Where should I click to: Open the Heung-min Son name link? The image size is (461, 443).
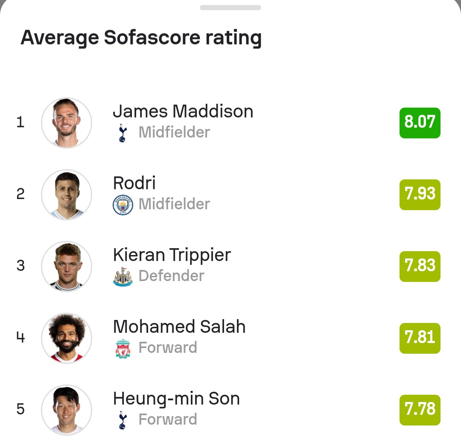pyautogui.click(x=176, y=399)
